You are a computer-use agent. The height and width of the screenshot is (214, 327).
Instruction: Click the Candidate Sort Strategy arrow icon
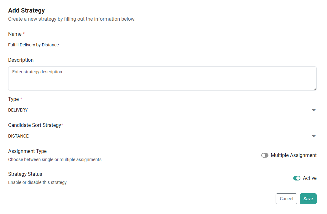point(314,136)
